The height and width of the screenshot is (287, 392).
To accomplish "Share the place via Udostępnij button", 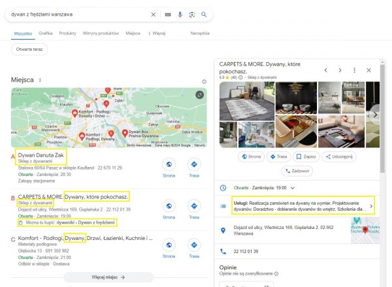I will [x=339, y=157].
